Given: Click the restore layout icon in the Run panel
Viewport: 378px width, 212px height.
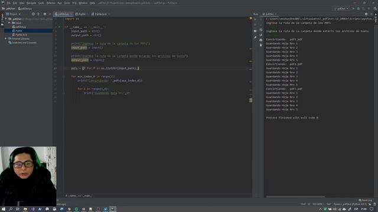Looking at the screenshot, I should pyautogui.click(x=255, y=31).
